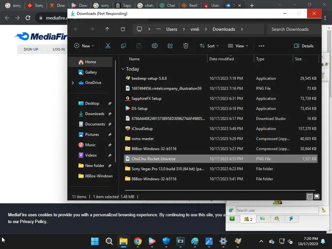Go up one folder level arrow
The image size is (332, 249).
(107, 29)
